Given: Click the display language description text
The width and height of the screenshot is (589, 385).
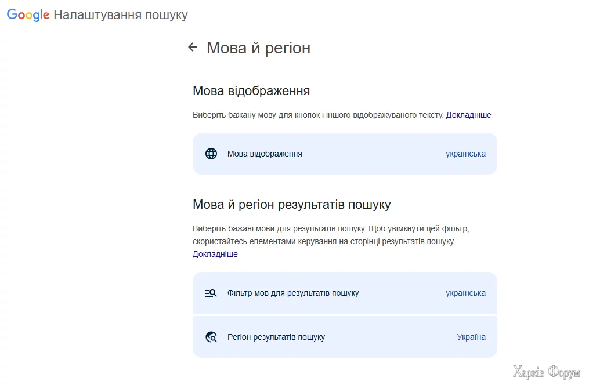Looking at the screenshot, I should [x=318, y=115].
